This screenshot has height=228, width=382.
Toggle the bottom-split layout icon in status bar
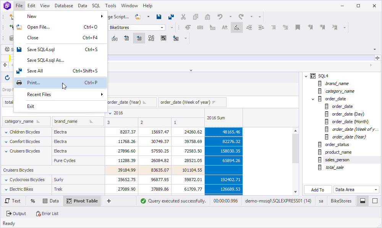click(363, 201)
